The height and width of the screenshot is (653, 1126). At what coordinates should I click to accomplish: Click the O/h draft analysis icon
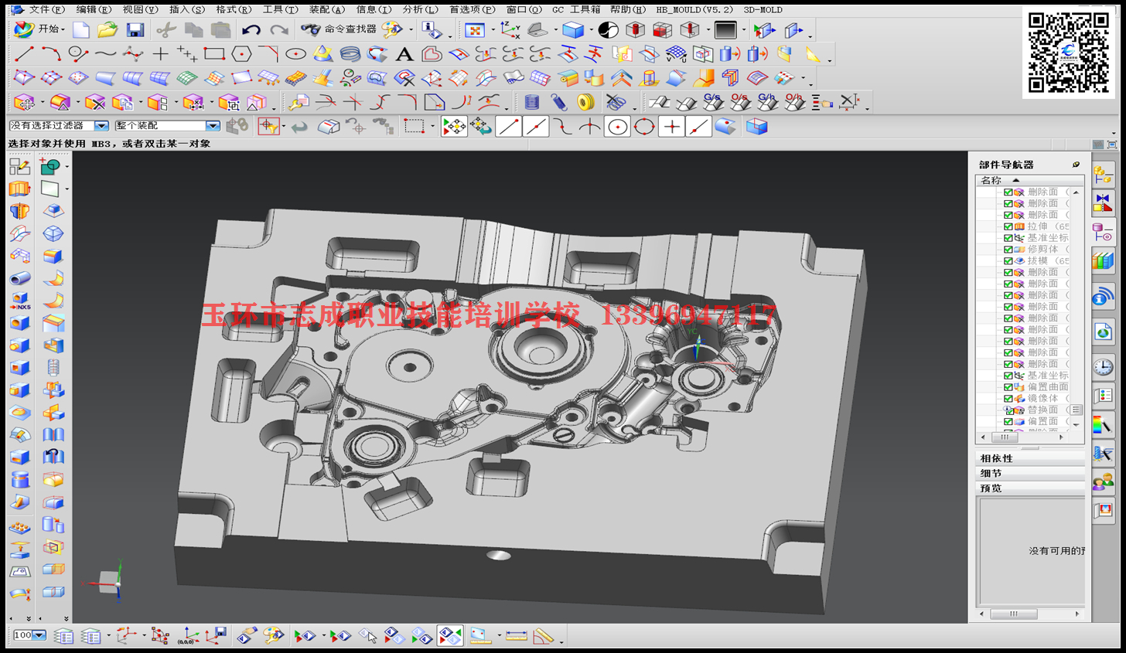point(794,102)
